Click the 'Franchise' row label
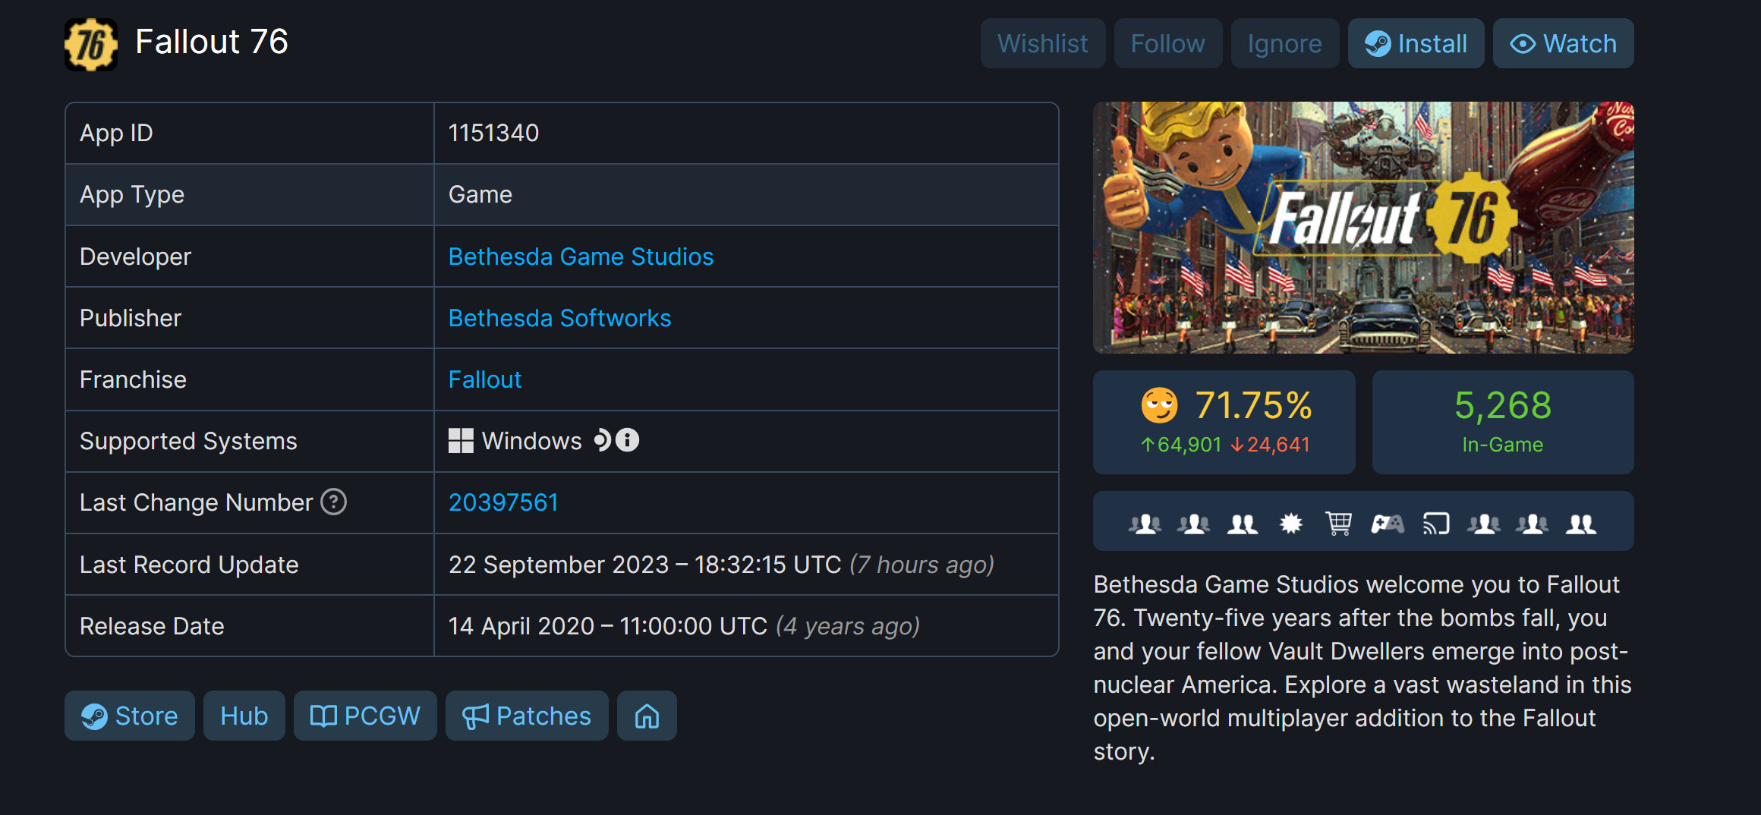 coord(133,379)
